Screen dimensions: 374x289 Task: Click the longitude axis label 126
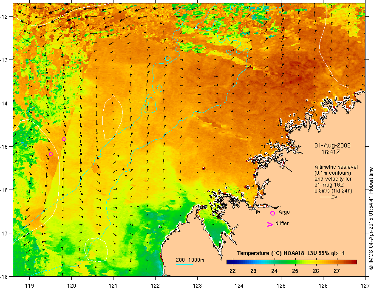(323, 286)
